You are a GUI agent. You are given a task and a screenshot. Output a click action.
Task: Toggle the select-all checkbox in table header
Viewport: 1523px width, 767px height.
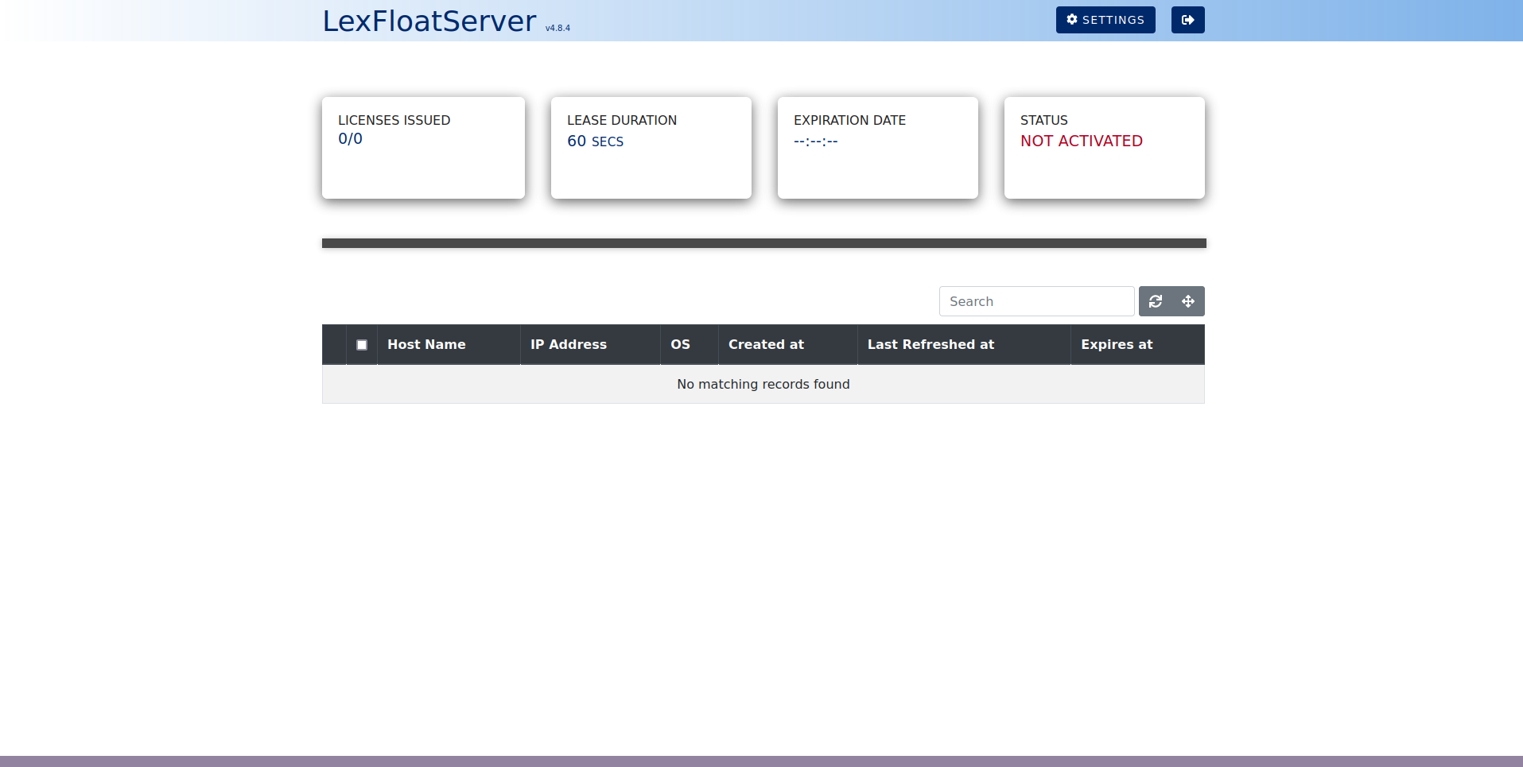pos(362,345)
